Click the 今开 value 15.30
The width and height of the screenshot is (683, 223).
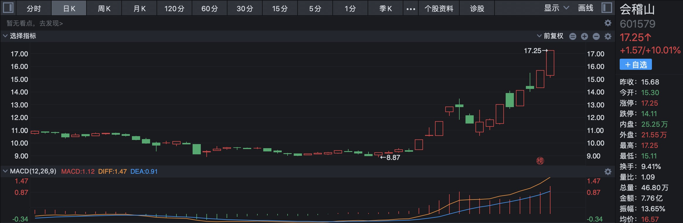click(x=650, y=92)
